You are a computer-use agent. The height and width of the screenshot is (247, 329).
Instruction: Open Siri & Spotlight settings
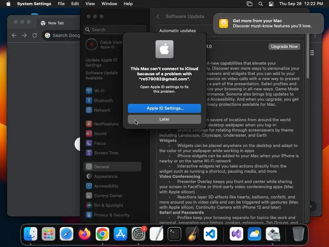pos(112,206)
